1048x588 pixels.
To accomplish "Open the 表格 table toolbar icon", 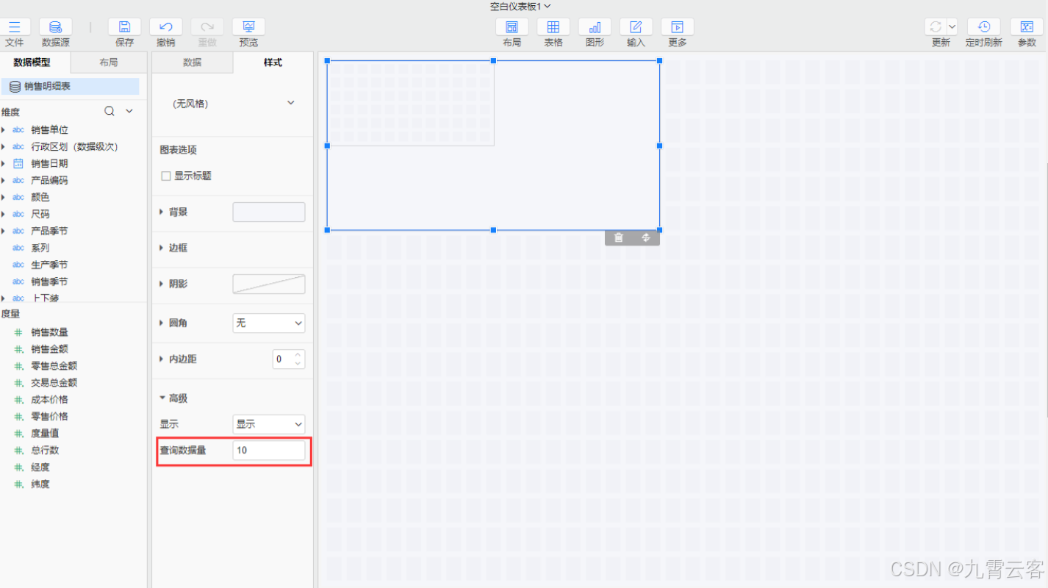I will (553, 27).
